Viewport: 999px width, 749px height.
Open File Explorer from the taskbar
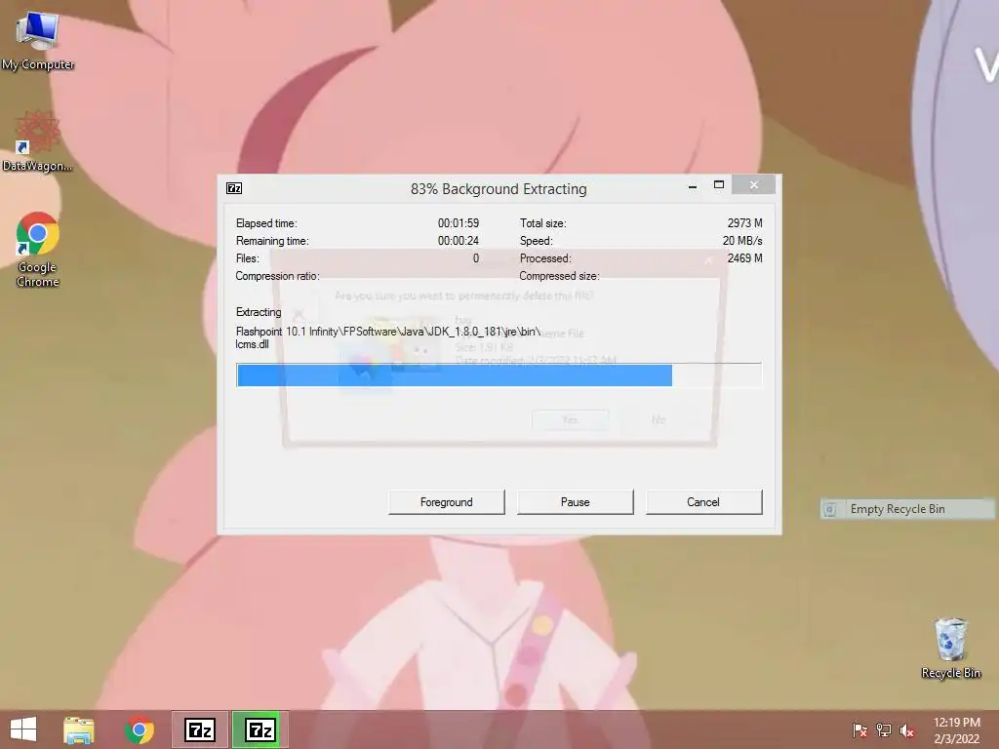79,729
